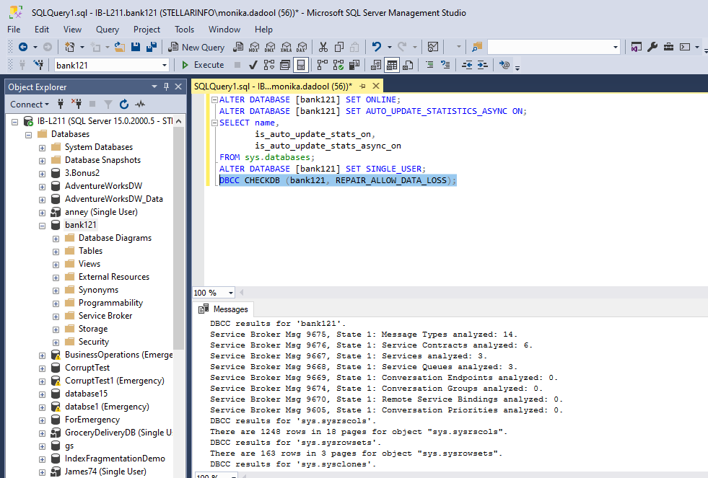Click the Object Explorer vertical scrollbar

(179, 237)
